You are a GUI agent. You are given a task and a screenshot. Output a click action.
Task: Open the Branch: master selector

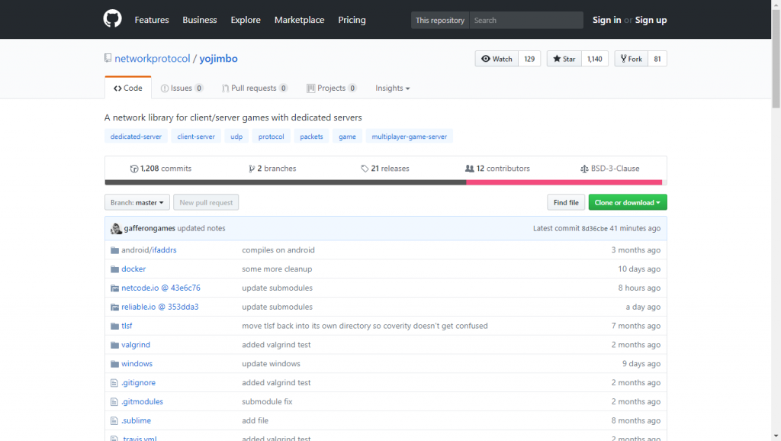click(x=137, y=202)
